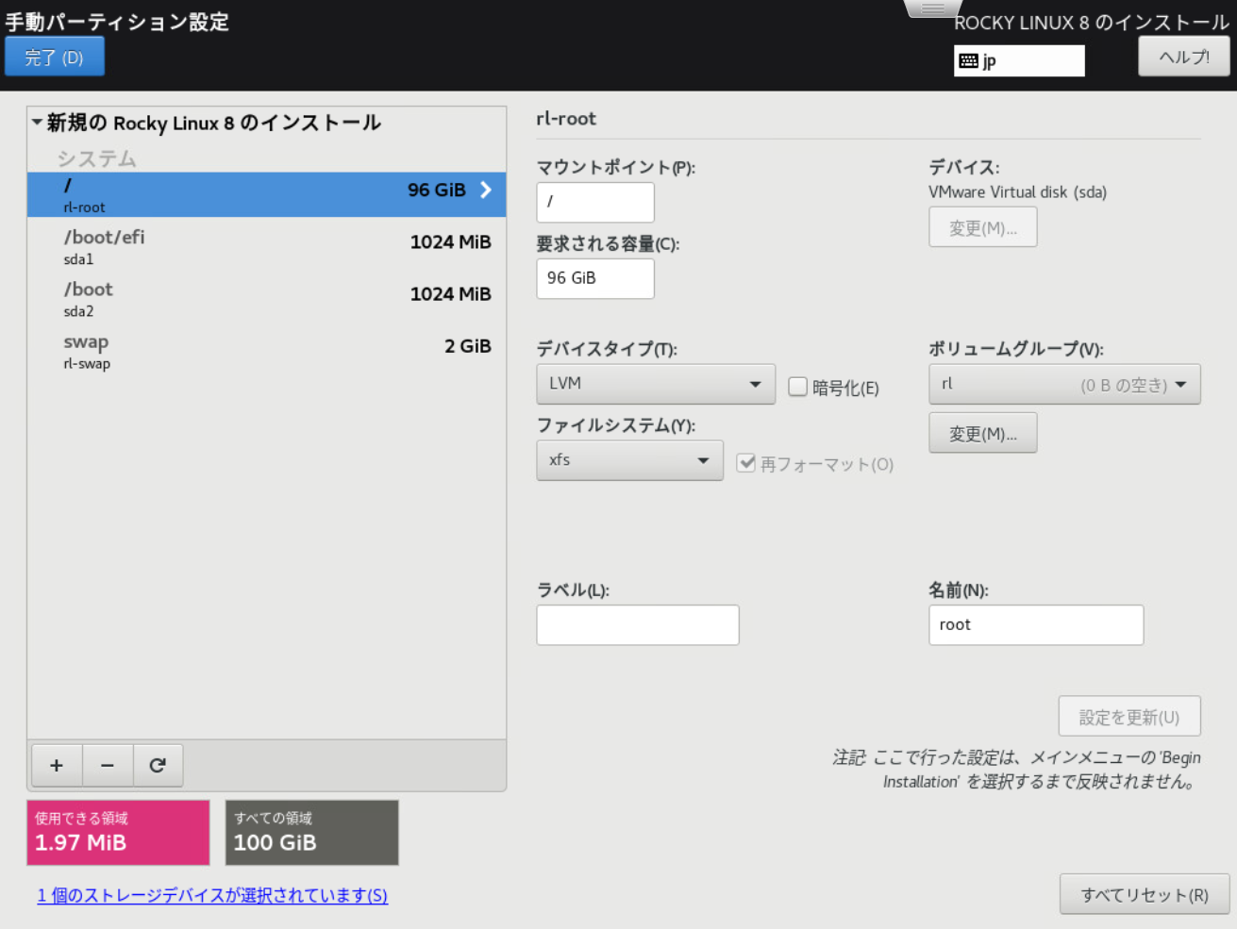Click the pink available space box
This screenshot has height=929, width=1237.
click(x=118, y=832)
